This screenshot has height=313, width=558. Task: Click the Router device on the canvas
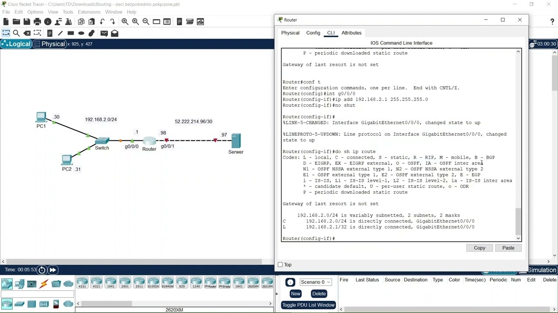[x=149, y=142]
